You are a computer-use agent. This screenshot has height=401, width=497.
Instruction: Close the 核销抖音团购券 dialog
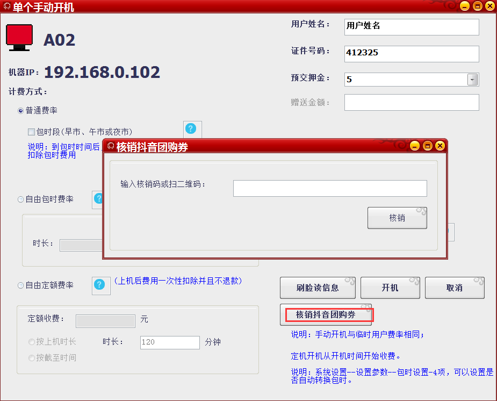pos(440,146)
